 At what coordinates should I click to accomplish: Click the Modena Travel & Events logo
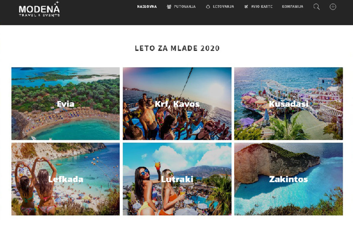[x=39, y=9]
